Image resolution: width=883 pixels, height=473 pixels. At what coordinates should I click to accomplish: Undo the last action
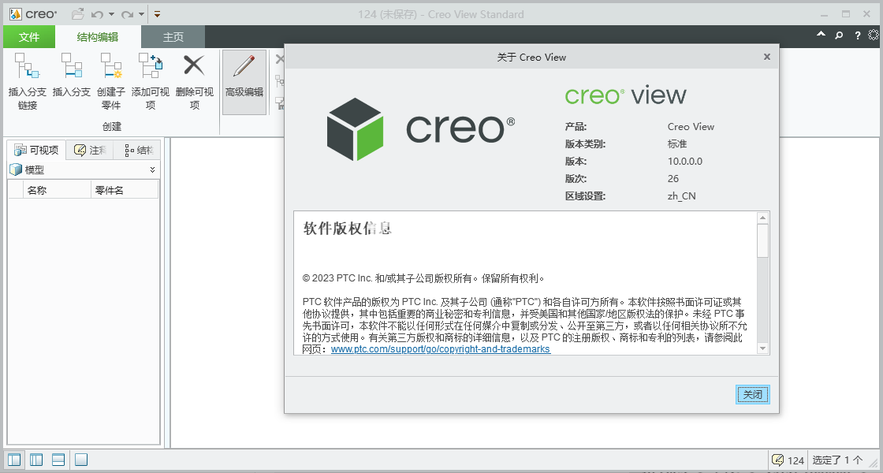(98, 14)
